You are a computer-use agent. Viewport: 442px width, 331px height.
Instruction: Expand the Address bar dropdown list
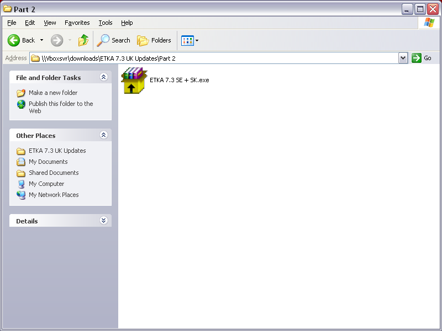coord(403,58)
